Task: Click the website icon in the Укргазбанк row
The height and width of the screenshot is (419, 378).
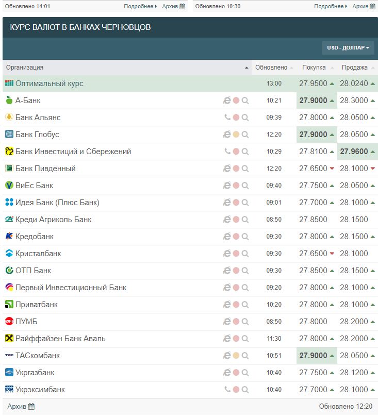Action: click(227, 373)
